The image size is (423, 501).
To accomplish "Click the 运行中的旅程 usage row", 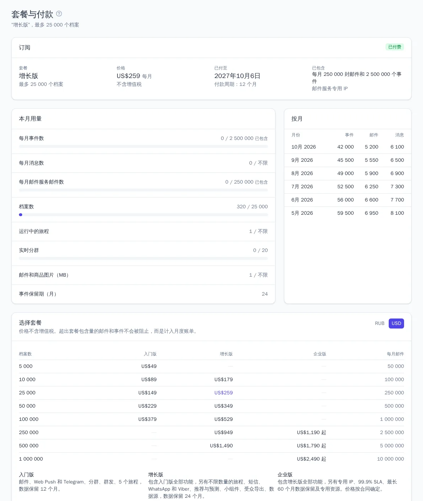I will 143,232.
